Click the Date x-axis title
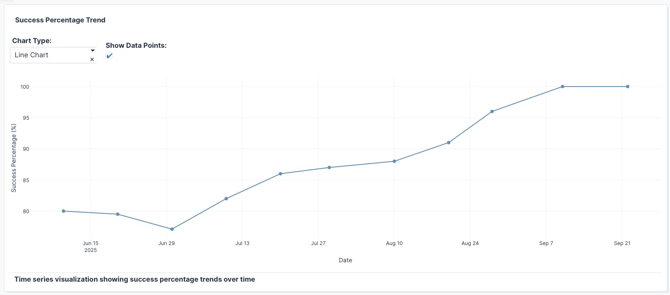 [345, 260]
